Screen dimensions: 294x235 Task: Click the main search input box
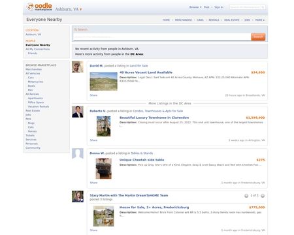click(x=162, y=37)
